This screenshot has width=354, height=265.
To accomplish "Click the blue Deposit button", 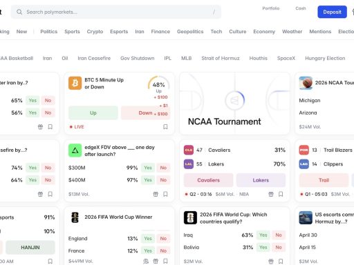I will pyautogui.click(x=332, y=12).
